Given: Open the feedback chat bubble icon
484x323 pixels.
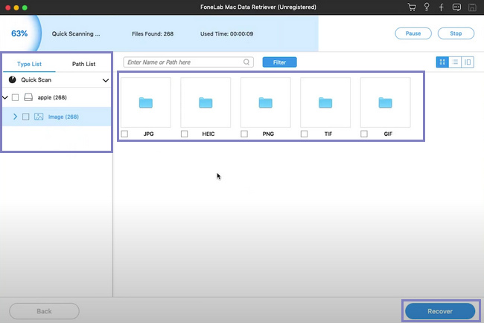Looking at the screenshot, I should click(456, 7).
